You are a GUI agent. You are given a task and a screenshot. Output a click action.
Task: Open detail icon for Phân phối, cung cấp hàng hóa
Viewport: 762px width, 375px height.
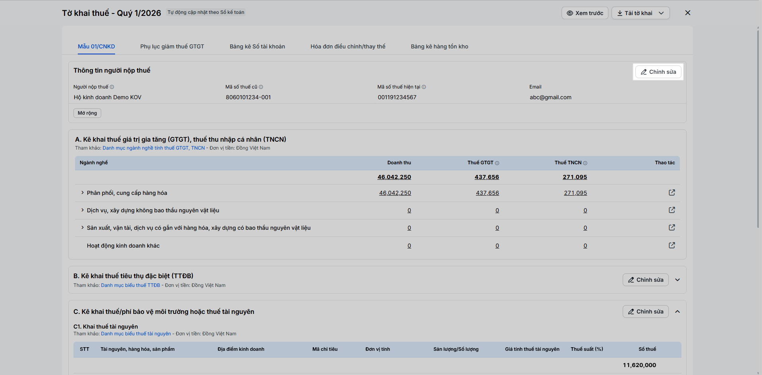pos(672,192)
